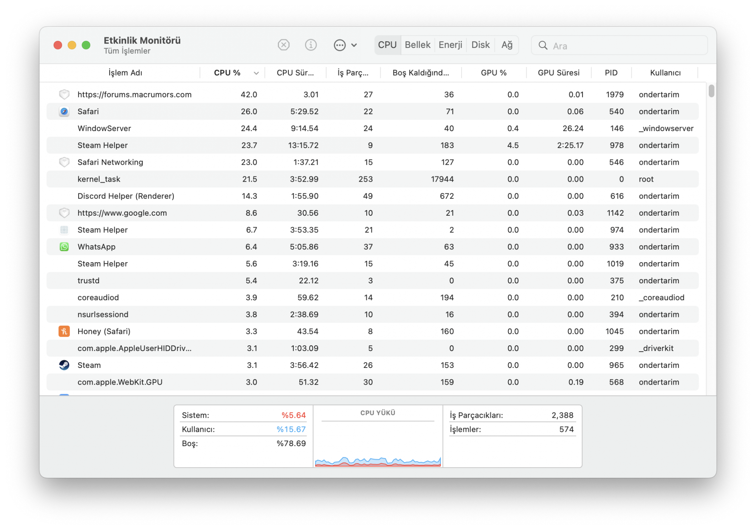Open the Disk tab
Image resolution: width=756 pixels, height=530 pixels.
click(480, 45)
